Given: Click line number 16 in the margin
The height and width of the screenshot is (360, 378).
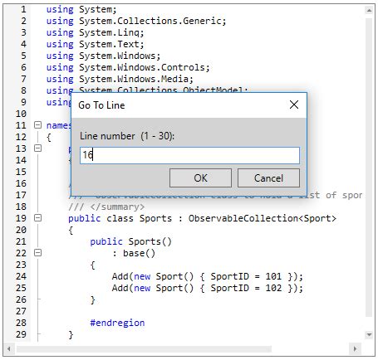Looking at the screenshot, I should click(21, 183).
